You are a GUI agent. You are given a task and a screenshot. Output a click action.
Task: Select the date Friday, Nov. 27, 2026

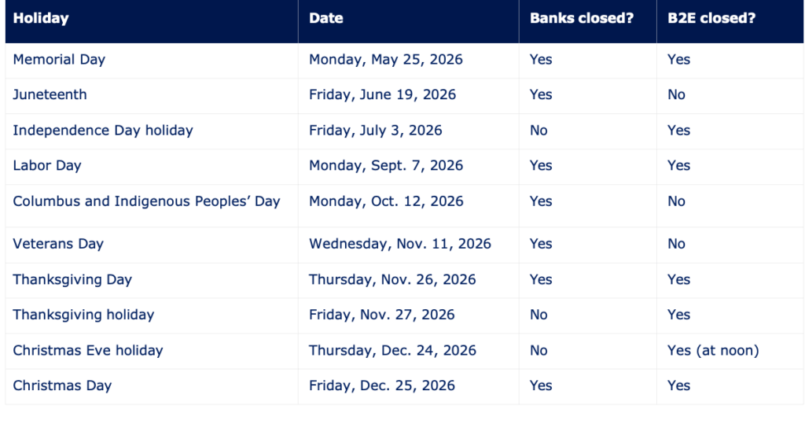tap(381, 315)
